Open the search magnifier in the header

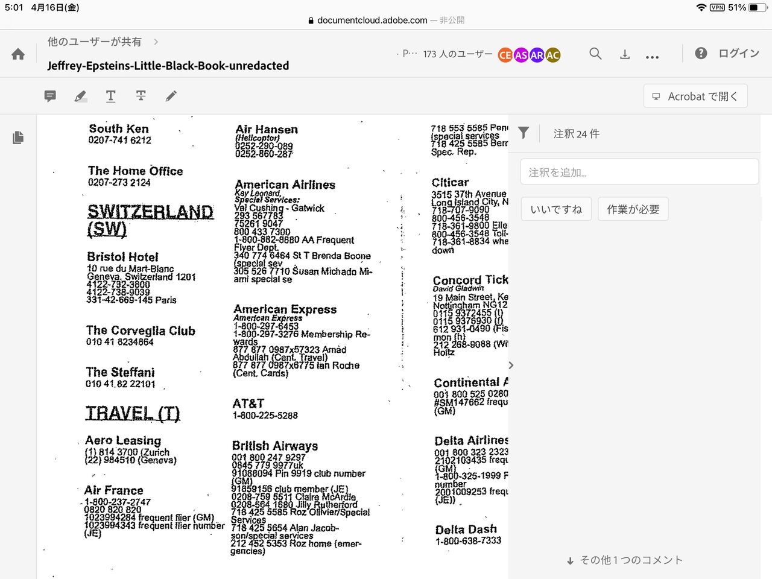click(x=595, y=54)
